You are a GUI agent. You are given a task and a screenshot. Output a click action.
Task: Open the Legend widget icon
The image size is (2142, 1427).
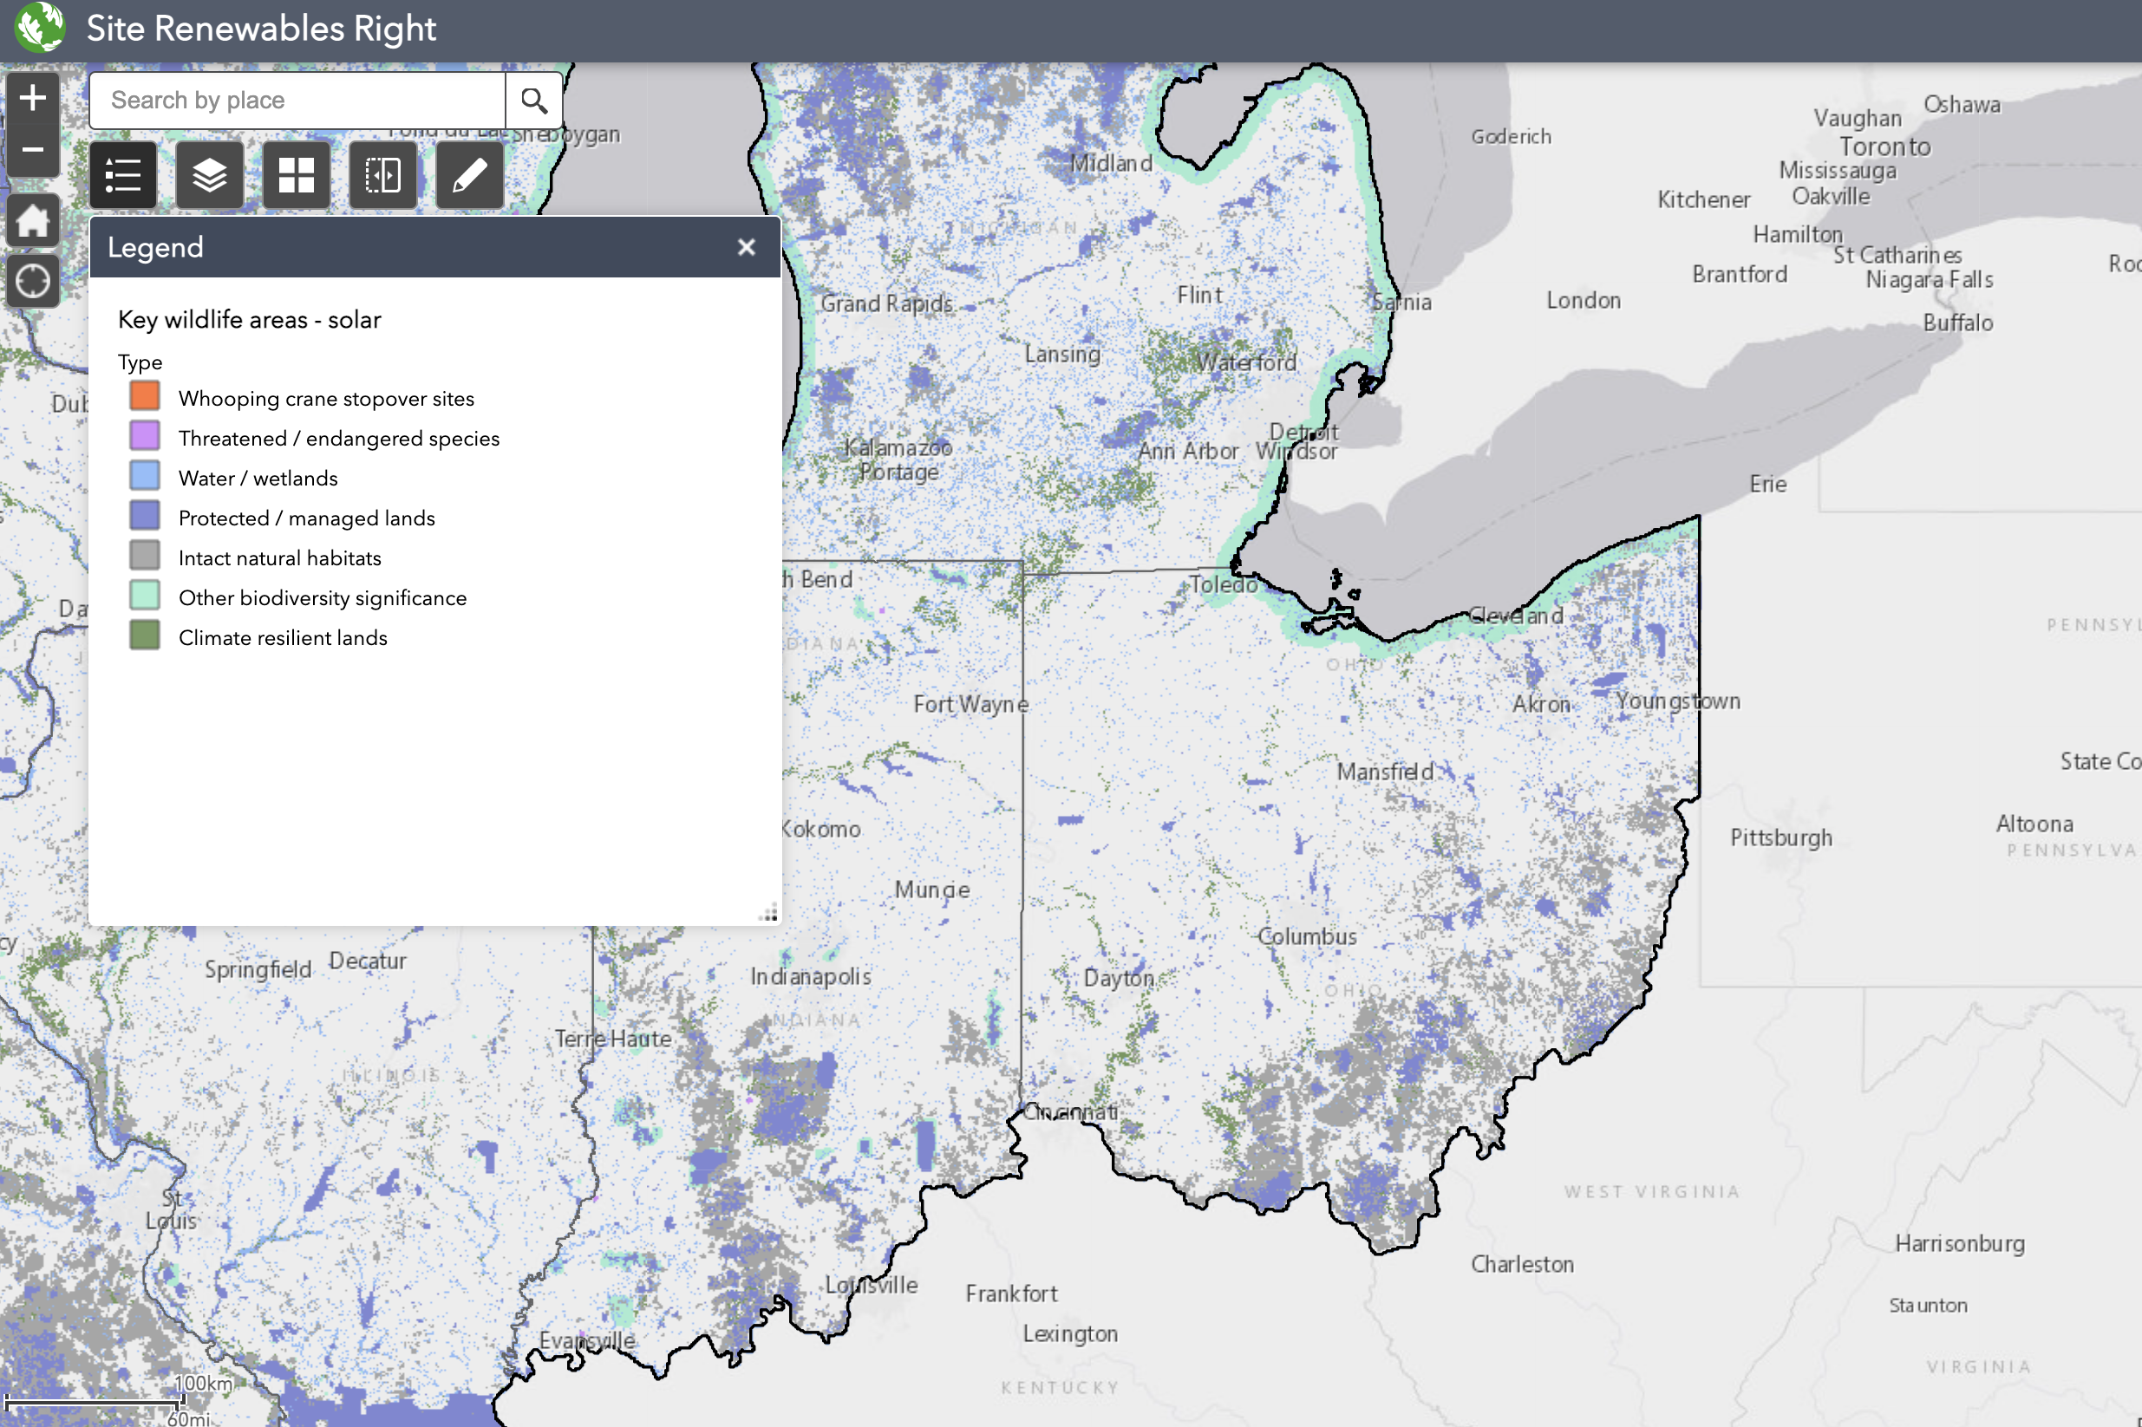[123, 174]
